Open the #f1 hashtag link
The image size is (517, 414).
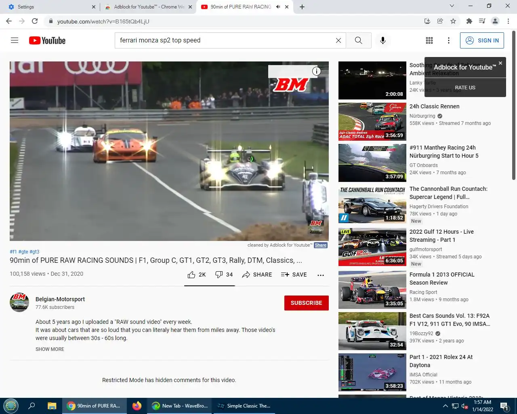[13, 252]
